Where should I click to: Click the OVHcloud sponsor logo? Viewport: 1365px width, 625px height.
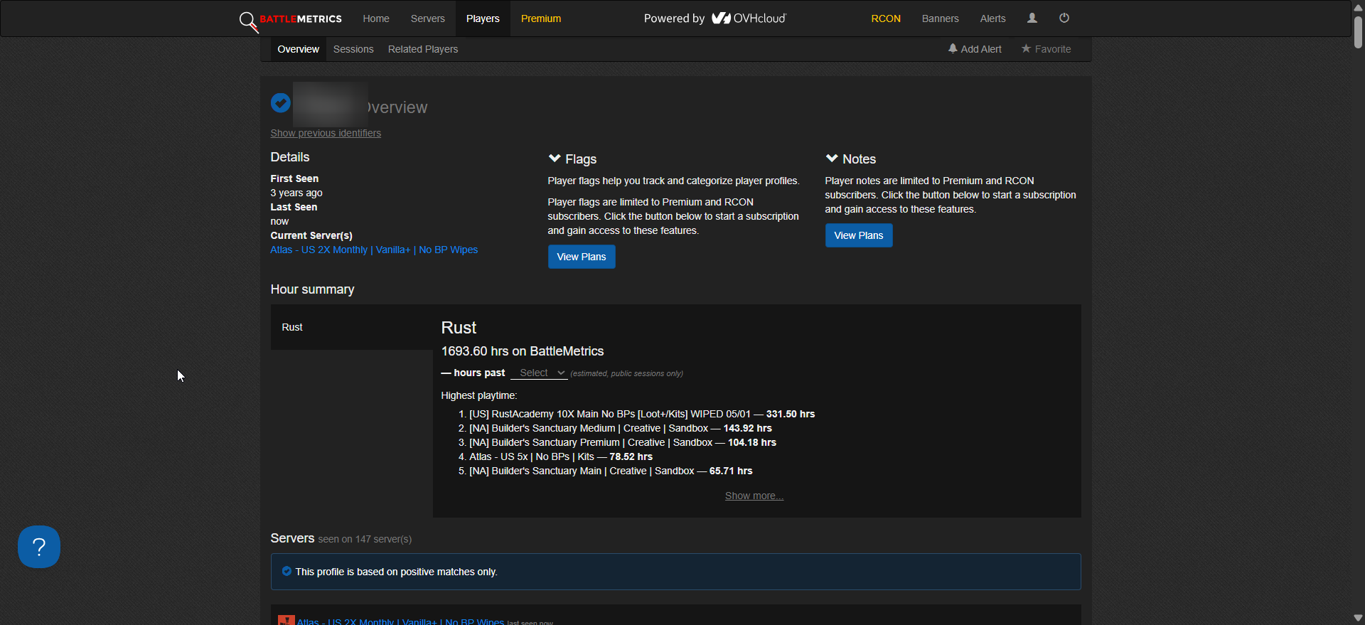749,18
